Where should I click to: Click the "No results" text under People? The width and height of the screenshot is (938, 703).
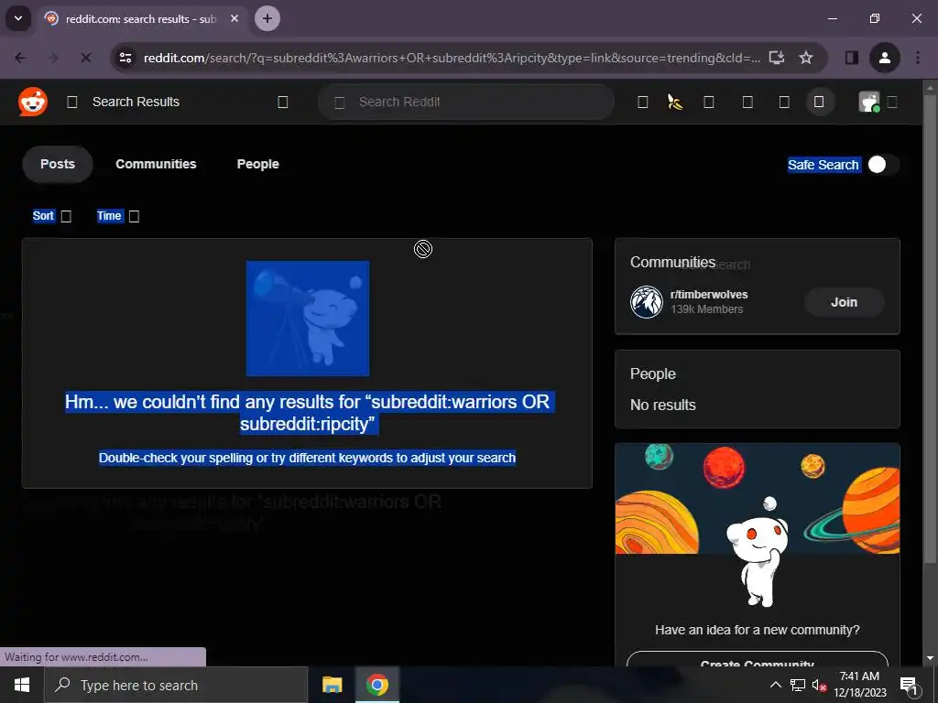point(663,405)
